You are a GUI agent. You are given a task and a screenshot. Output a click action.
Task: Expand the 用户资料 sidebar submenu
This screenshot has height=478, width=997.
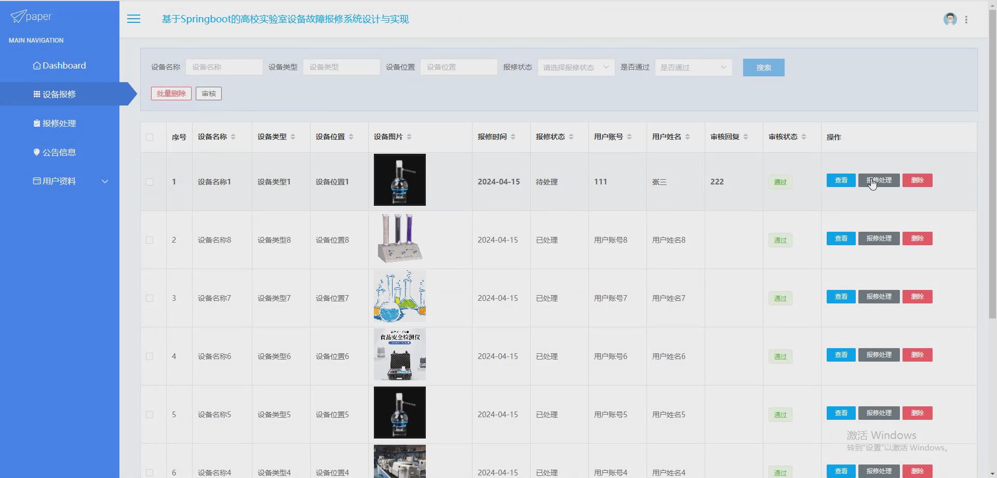pyautogui.click(x=60, y=181)
